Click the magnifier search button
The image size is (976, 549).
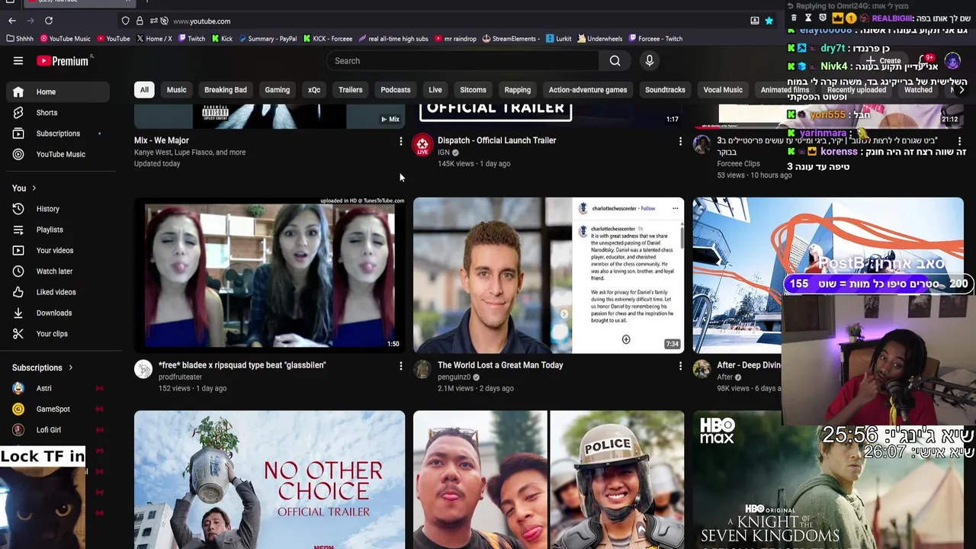click(615, 61)
